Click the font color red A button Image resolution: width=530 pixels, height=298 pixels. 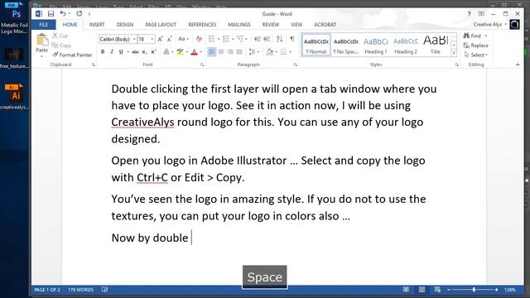[194, 52]
